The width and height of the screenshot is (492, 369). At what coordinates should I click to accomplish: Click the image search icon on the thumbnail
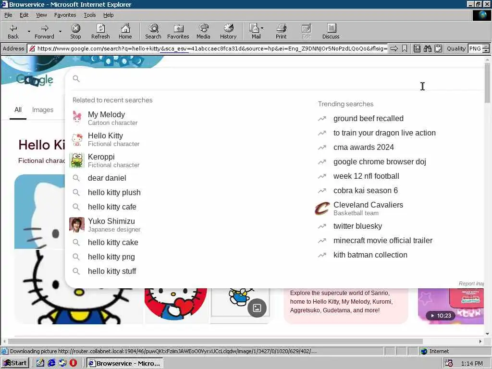[257, 308]
